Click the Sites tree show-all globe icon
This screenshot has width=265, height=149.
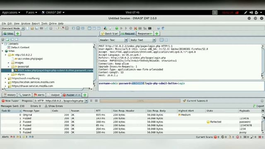[x=3, y=40]
